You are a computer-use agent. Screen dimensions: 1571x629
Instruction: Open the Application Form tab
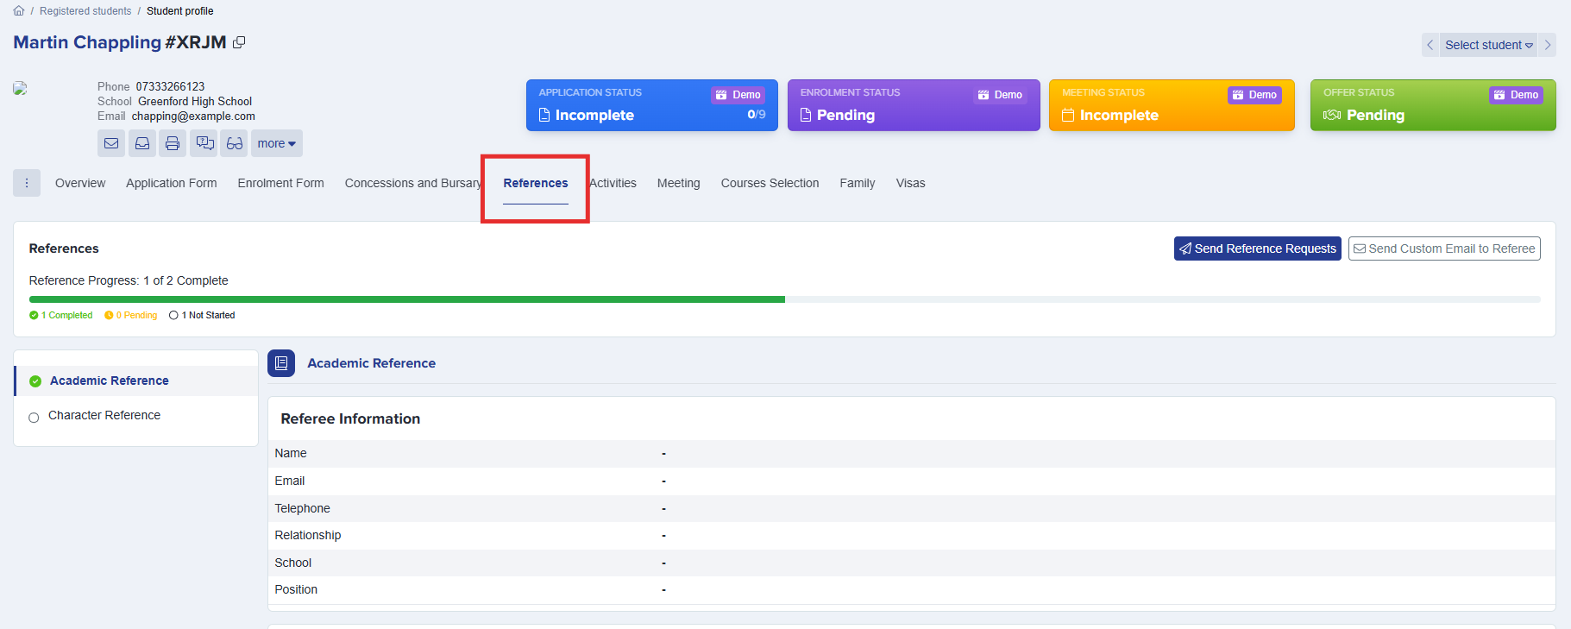[172, 183]
